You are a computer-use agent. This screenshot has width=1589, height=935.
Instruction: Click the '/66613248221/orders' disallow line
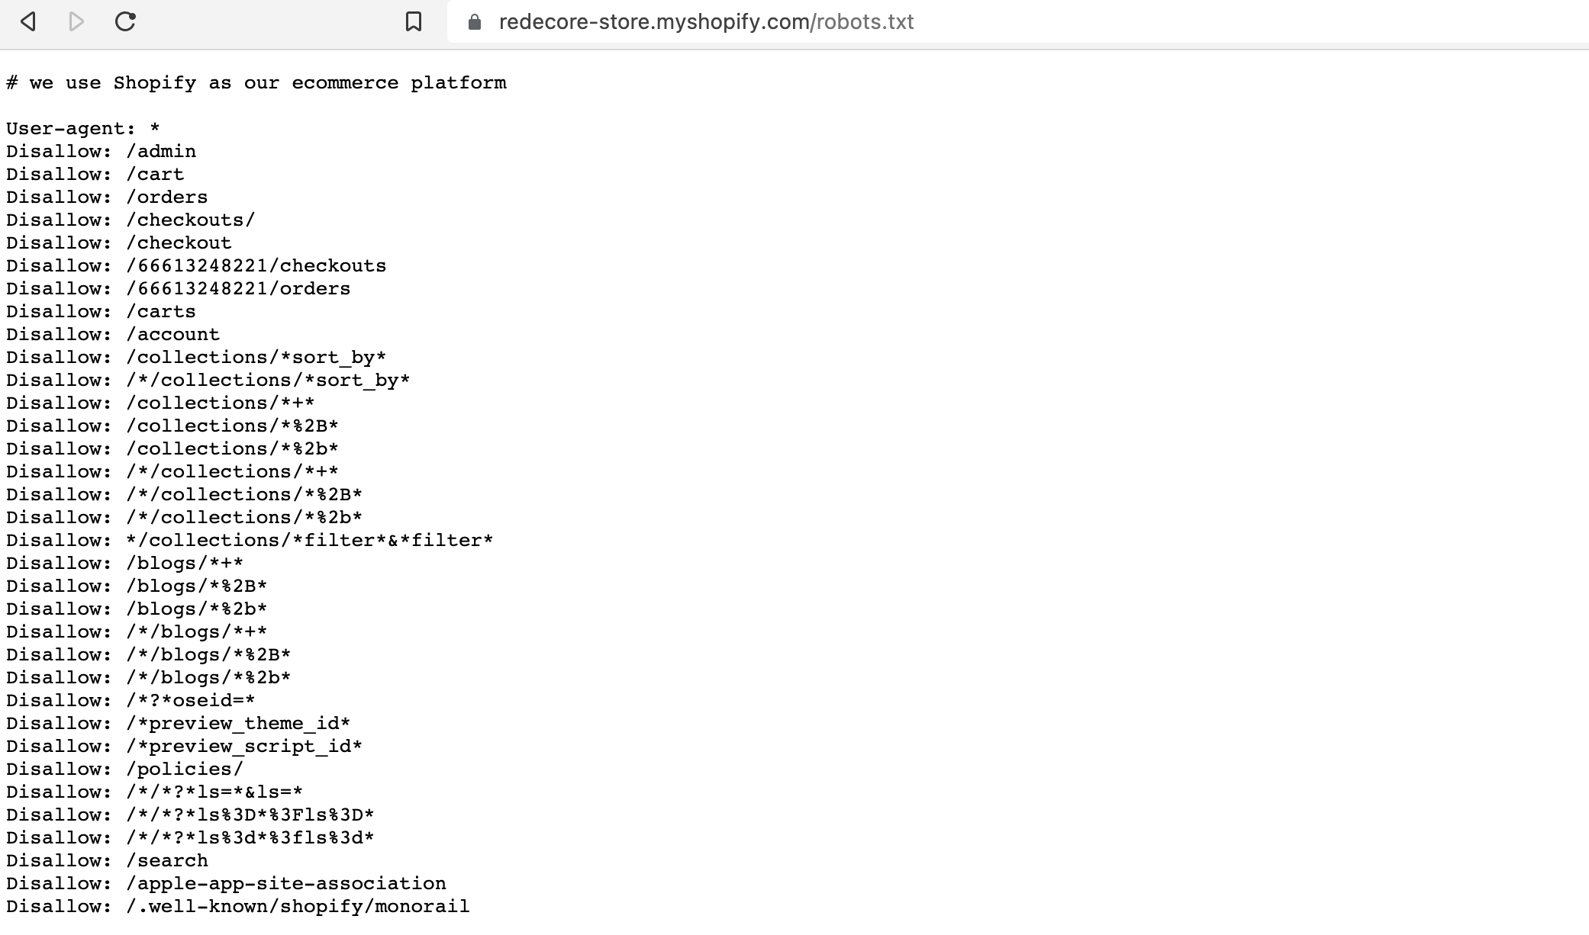coord(179,288)
